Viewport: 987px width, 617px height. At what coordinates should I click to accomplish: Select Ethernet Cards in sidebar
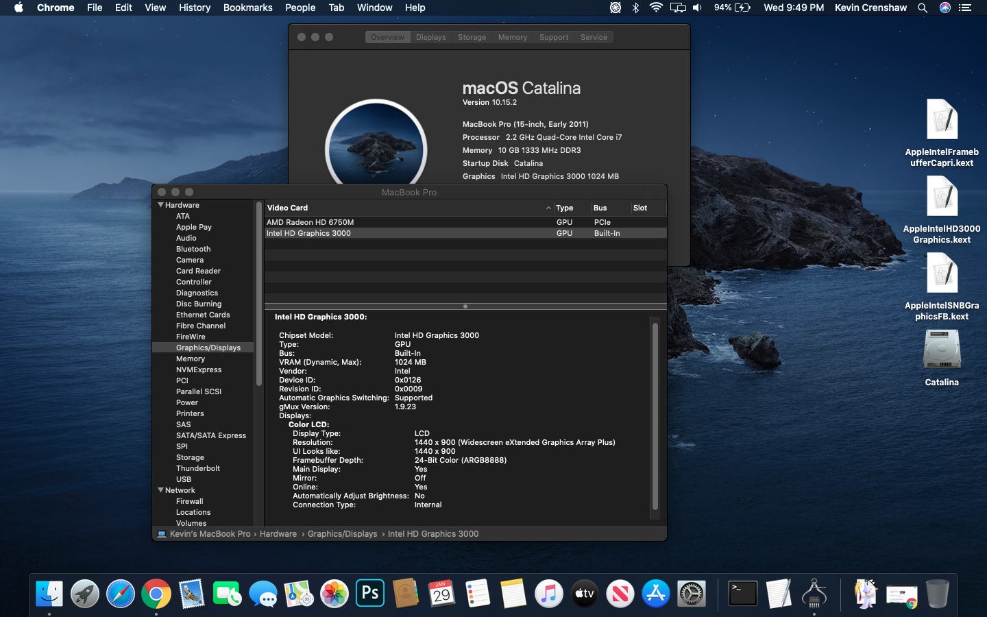coord(203,315)
